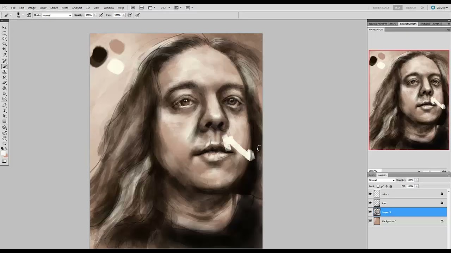Launch Bridge from the application bar
The image size is (451, 253).
pyautogui.click(x=133, y=7)
